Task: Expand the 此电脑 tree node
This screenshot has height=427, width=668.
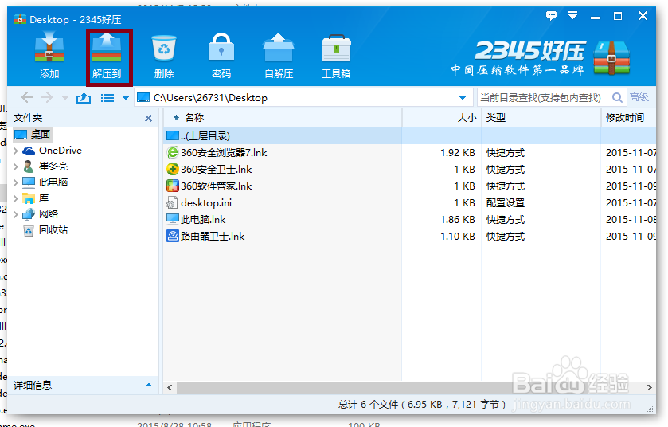Action: [x=16, y=182]
